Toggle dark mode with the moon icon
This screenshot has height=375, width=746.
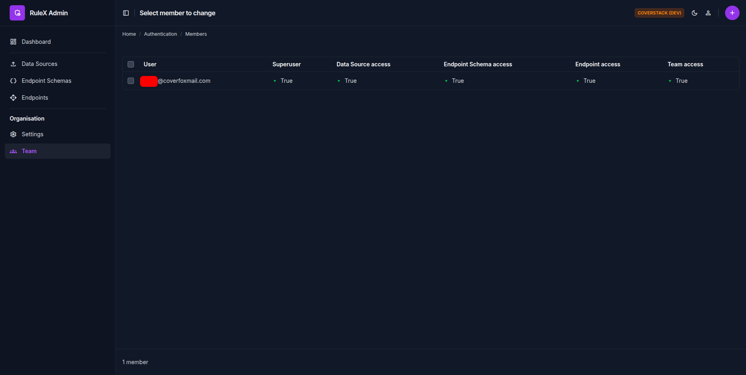point(694,13)
